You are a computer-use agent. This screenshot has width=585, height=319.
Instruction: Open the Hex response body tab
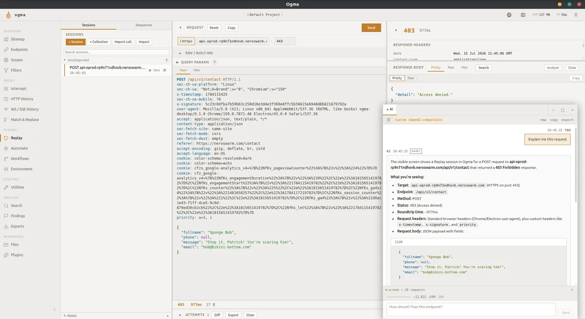[x=464, y=67]
